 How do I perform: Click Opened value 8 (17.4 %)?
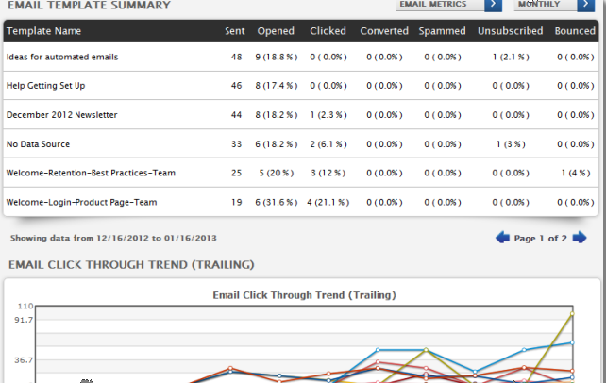pyautogui.click(x=277, y=86)
